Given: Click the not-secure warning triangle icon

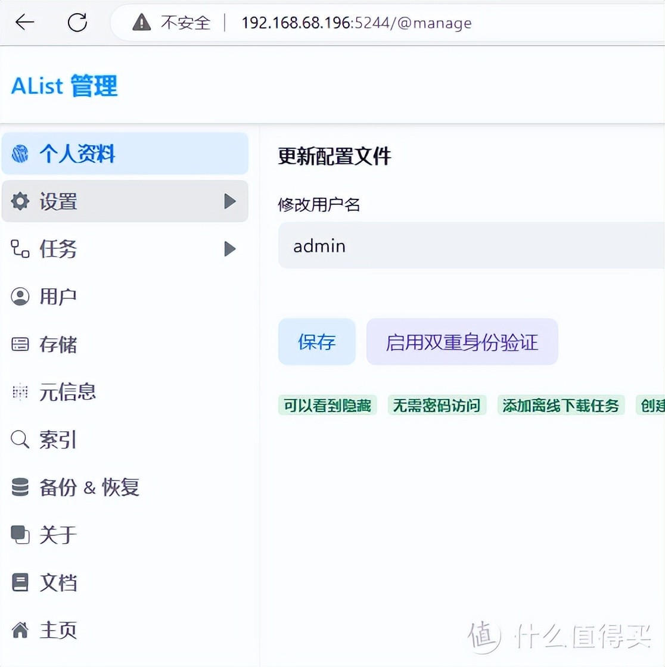Looking at the screenshot, I should [x=141, y=22].
